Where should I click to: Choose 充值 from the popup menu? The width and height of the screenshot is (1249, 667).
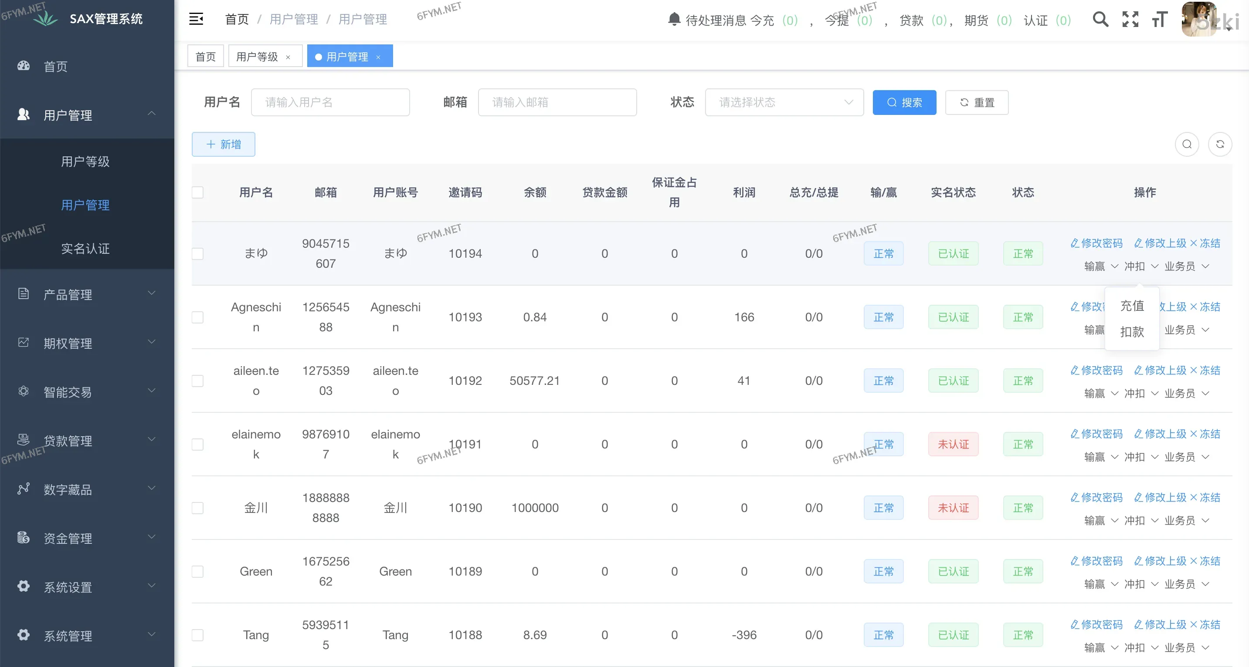pyautogui.click(x=1132, y=306)
